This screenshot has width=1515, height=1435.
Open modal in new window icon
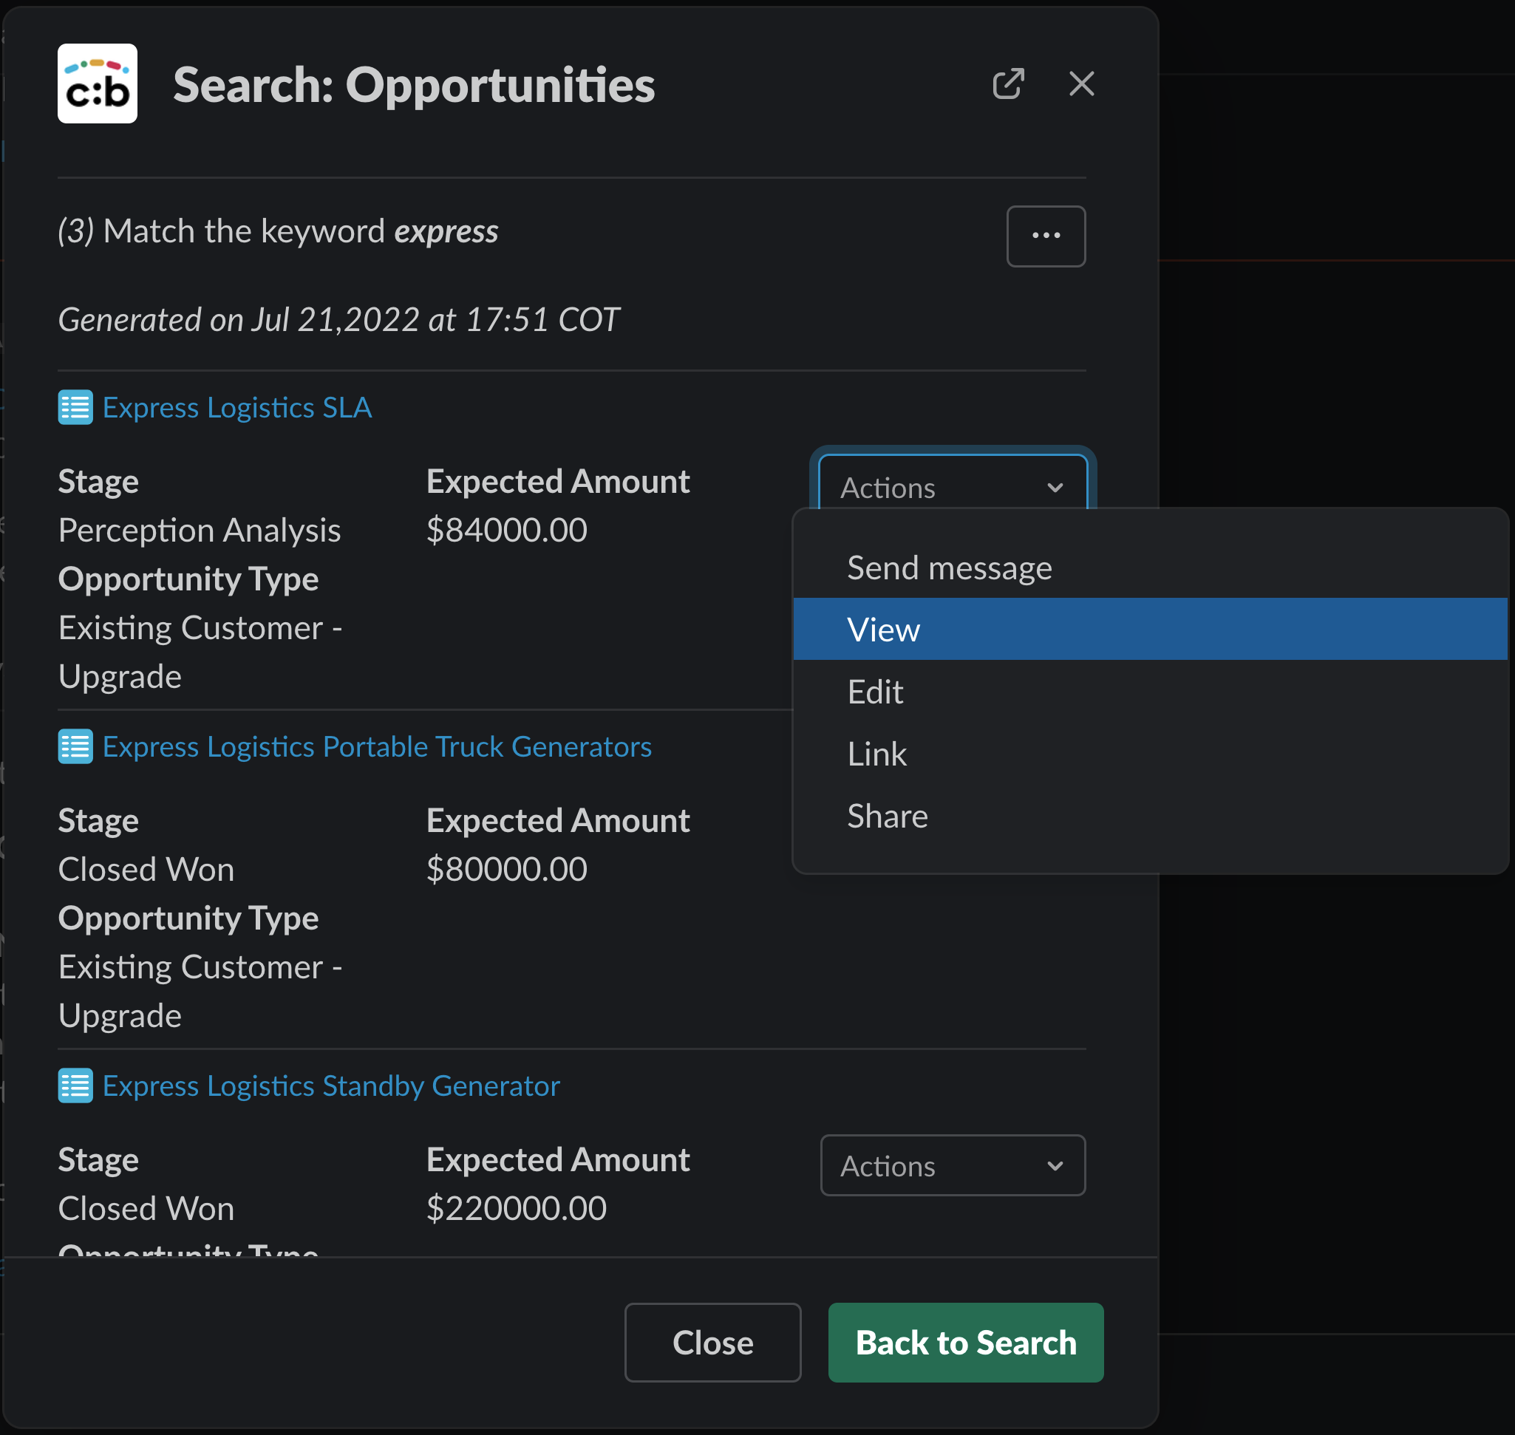coord(1008,83)
